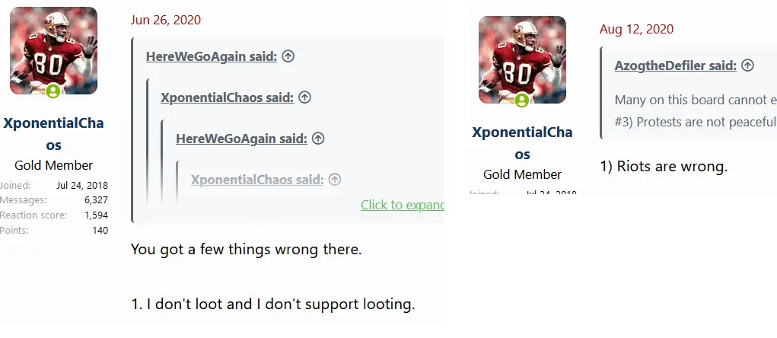The height and width of the screenshot is (338, 777).
Task: Click arrow icon beside the nested HereWeGoAgain quote
Action: click(x=318, y=139)
